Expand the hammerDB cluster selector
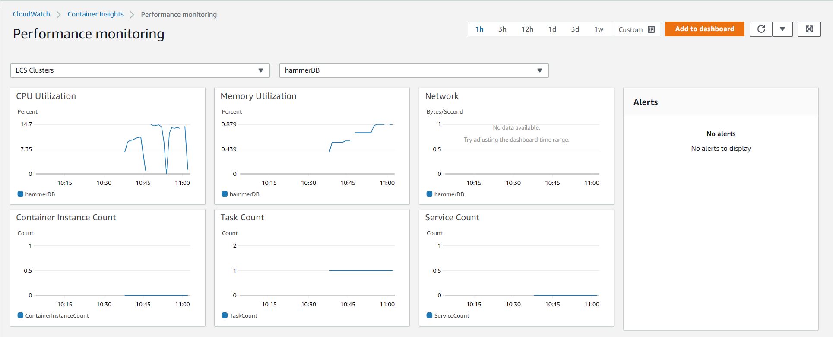The height and width of the screenshot is (337, 833). tap(414, 70)
